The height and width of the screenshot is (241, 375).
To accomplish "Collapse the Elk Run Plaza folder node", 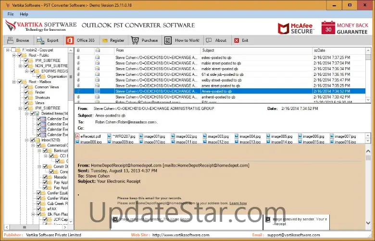I will point(33,214).
